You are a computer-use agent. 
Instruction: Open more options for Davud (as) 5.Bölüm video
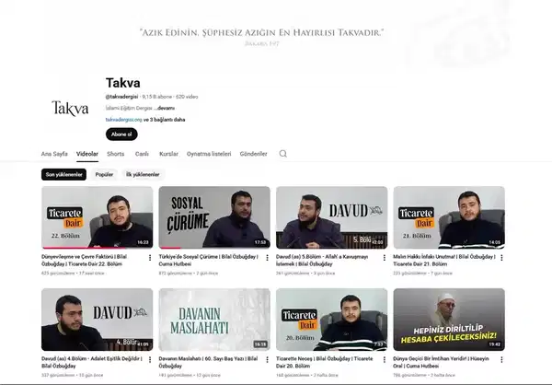point(385,258)
